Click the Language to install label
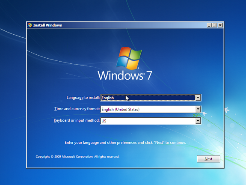Screen dimensions: 246x185 (83, 98)
